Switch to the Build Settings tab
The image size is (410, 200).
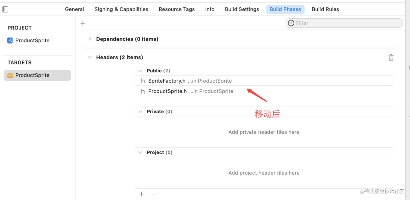coord(242,9)
